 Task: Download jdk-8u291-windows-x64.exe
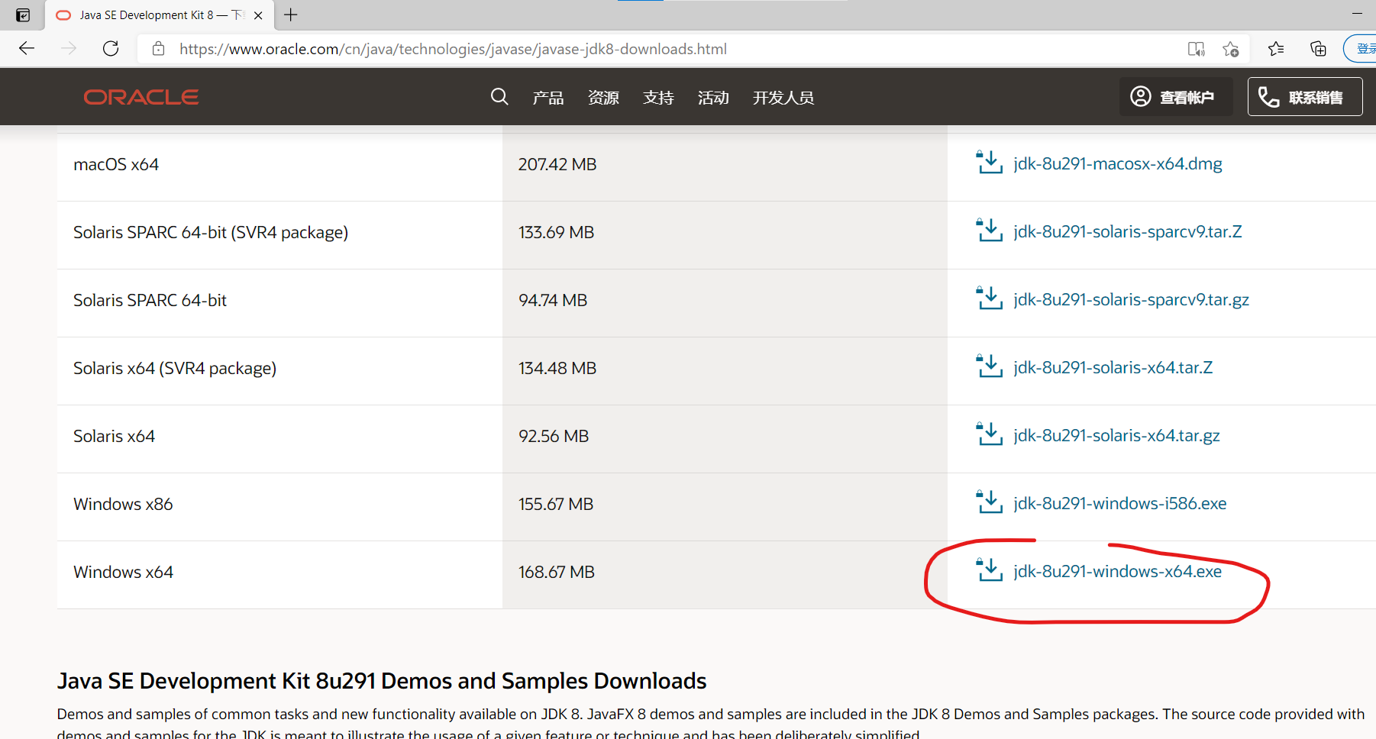click(x=1117, y=572)
